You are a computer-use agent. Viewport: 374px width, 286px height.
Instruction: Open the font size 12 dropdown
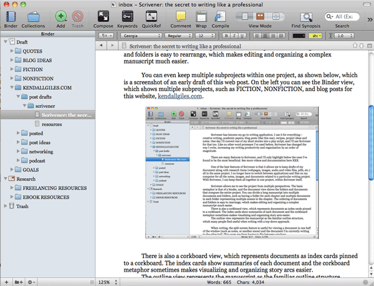tap(205, 36)
